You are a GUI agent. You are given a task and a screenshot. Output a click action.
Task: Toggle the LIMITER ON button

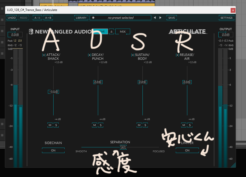[187, 150]
